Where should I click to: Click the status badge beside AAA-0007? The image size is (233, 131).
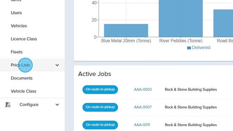[x=100, y=107]
